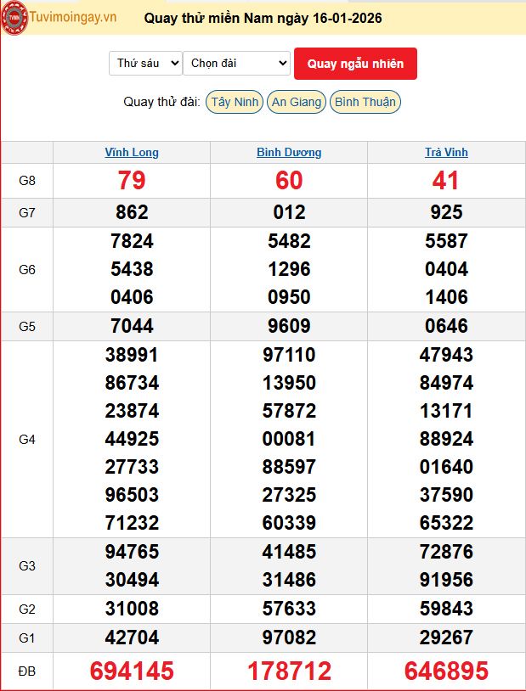This screenshot has height=691, width=526.
Task: Select Bình Dương special prize 178712
Action: click(x=289, y=671)
